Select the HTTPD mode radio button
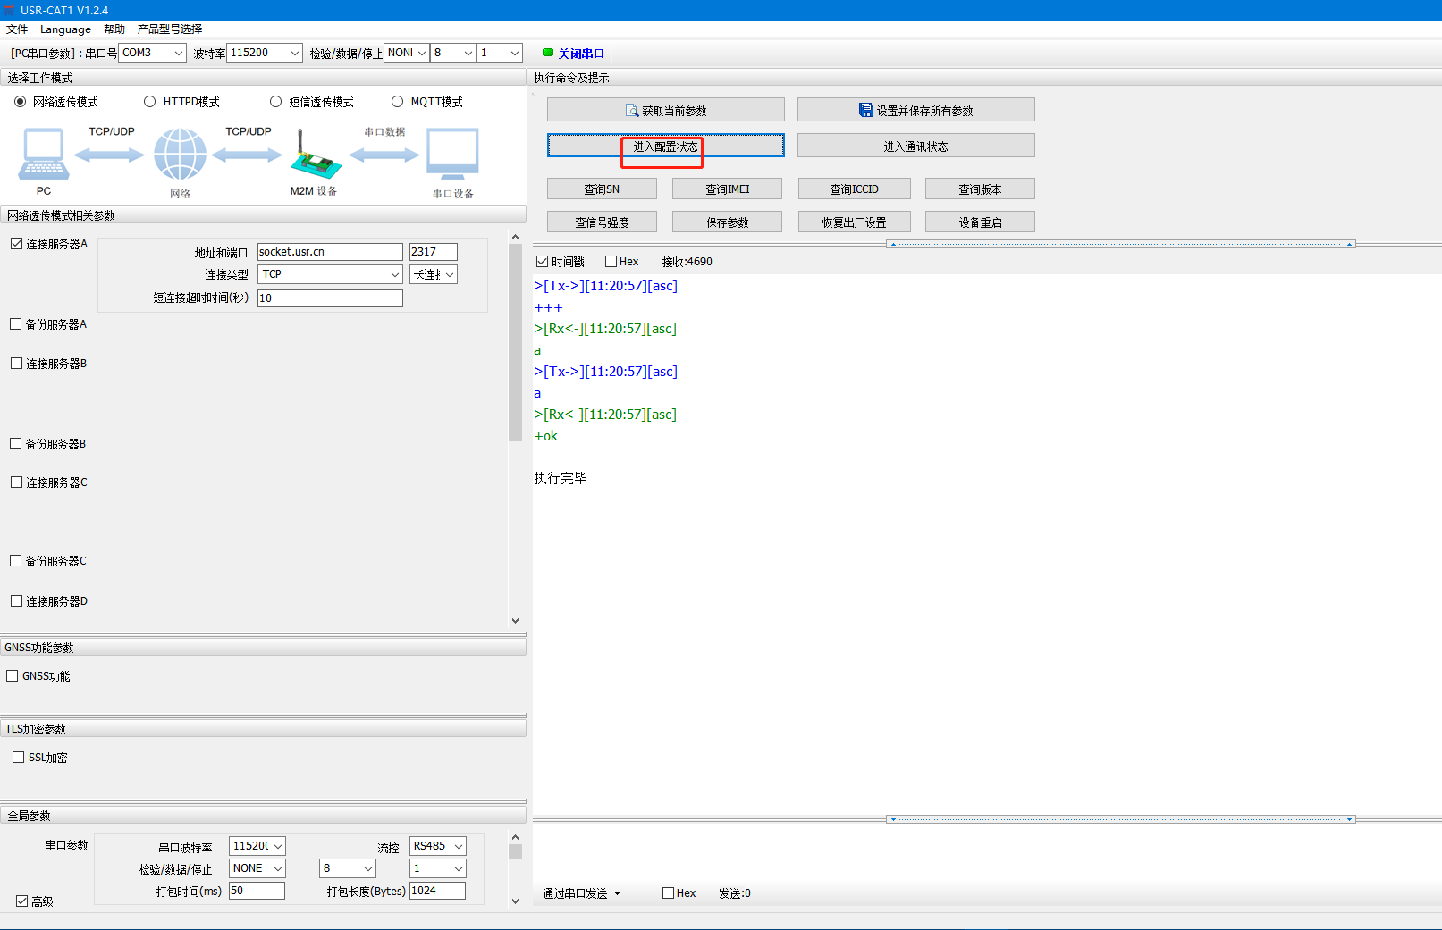This screenshot has height=930, width=1442. click(150, 102)
